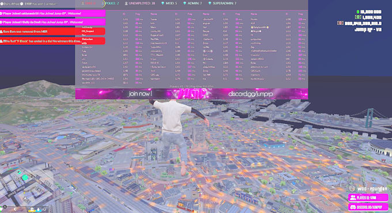Click the red dirty money icon
Screen dimensions: 392x213
[x=340, y=23]
